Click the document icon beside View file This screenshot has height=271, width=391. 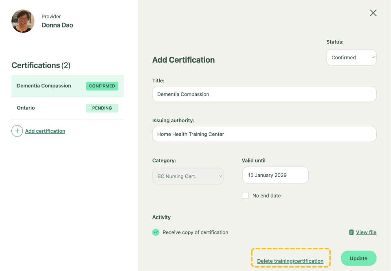pos(351,232)
